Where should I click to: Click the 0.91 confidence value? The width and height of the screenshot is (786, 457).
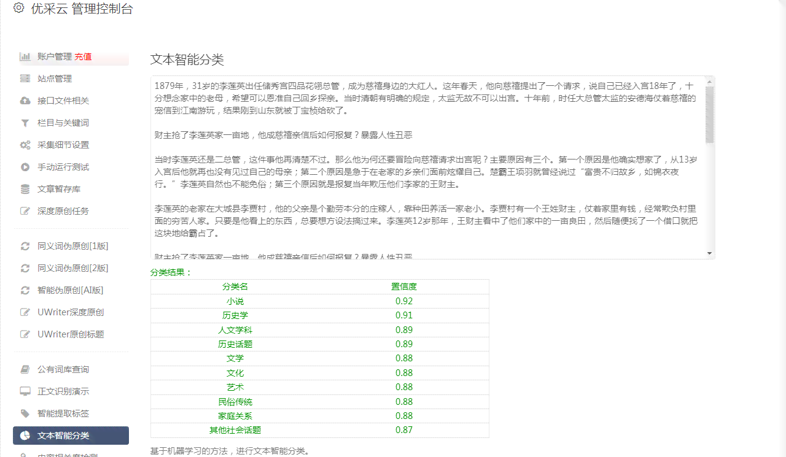pyautogui.click(x=404, y=315)
